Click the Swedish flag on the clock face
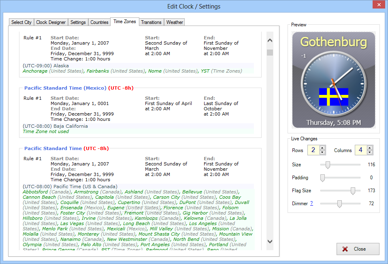Viewport: 388px width, 264px height. (x=334, y=97)
